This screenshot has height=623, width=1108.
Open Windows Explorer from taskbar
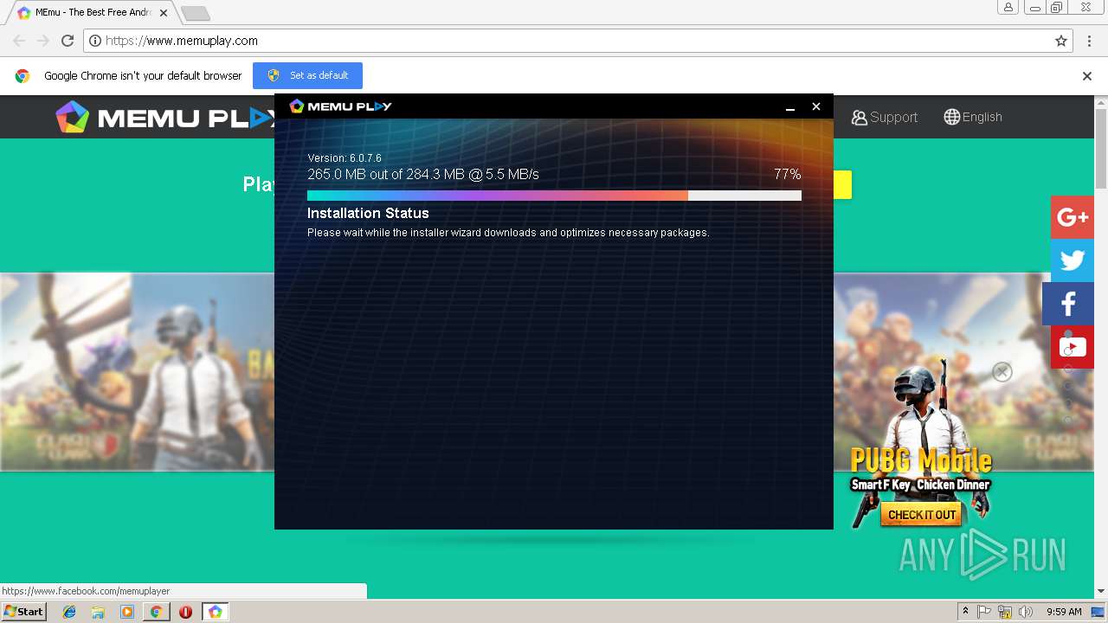click(98, 612)
